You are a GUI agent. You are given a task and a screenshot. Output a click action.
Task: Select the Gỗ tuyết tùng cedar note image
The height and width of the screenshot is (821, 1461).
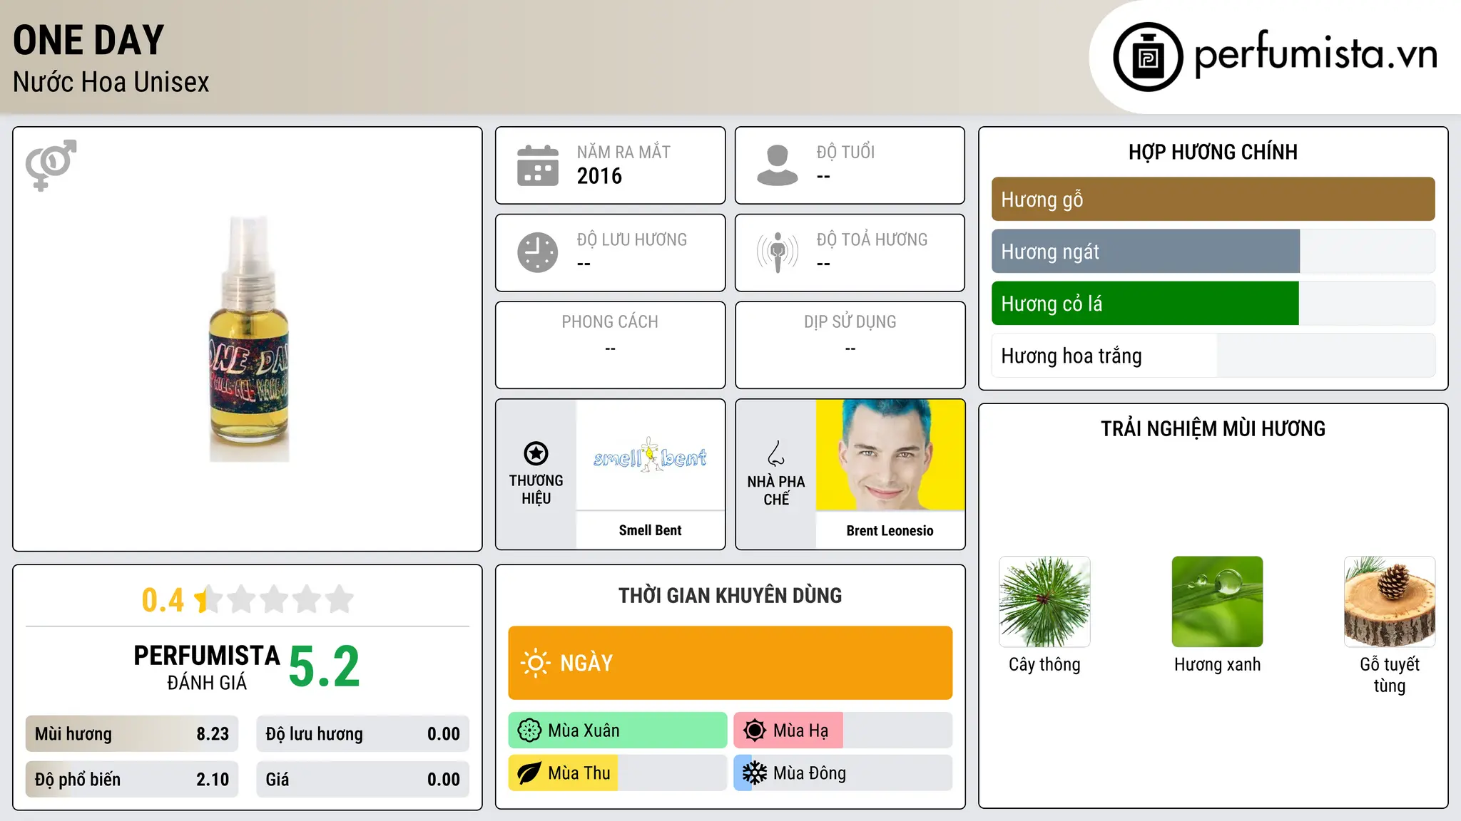[1390, 601]
